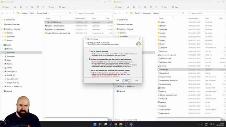Open the Sort dropdown in the SDlocal window
This screenshot has width=226, height=127.
pos(165,7)
